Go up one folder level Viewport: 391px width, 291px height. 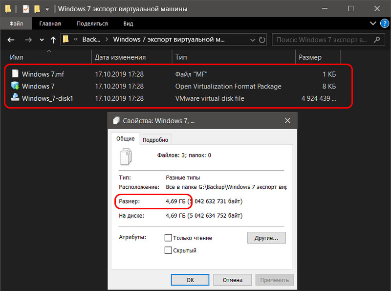[53, 40]
